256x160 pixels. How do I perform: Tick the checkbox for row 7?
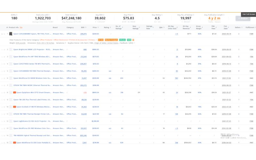(x=4, y=85)
